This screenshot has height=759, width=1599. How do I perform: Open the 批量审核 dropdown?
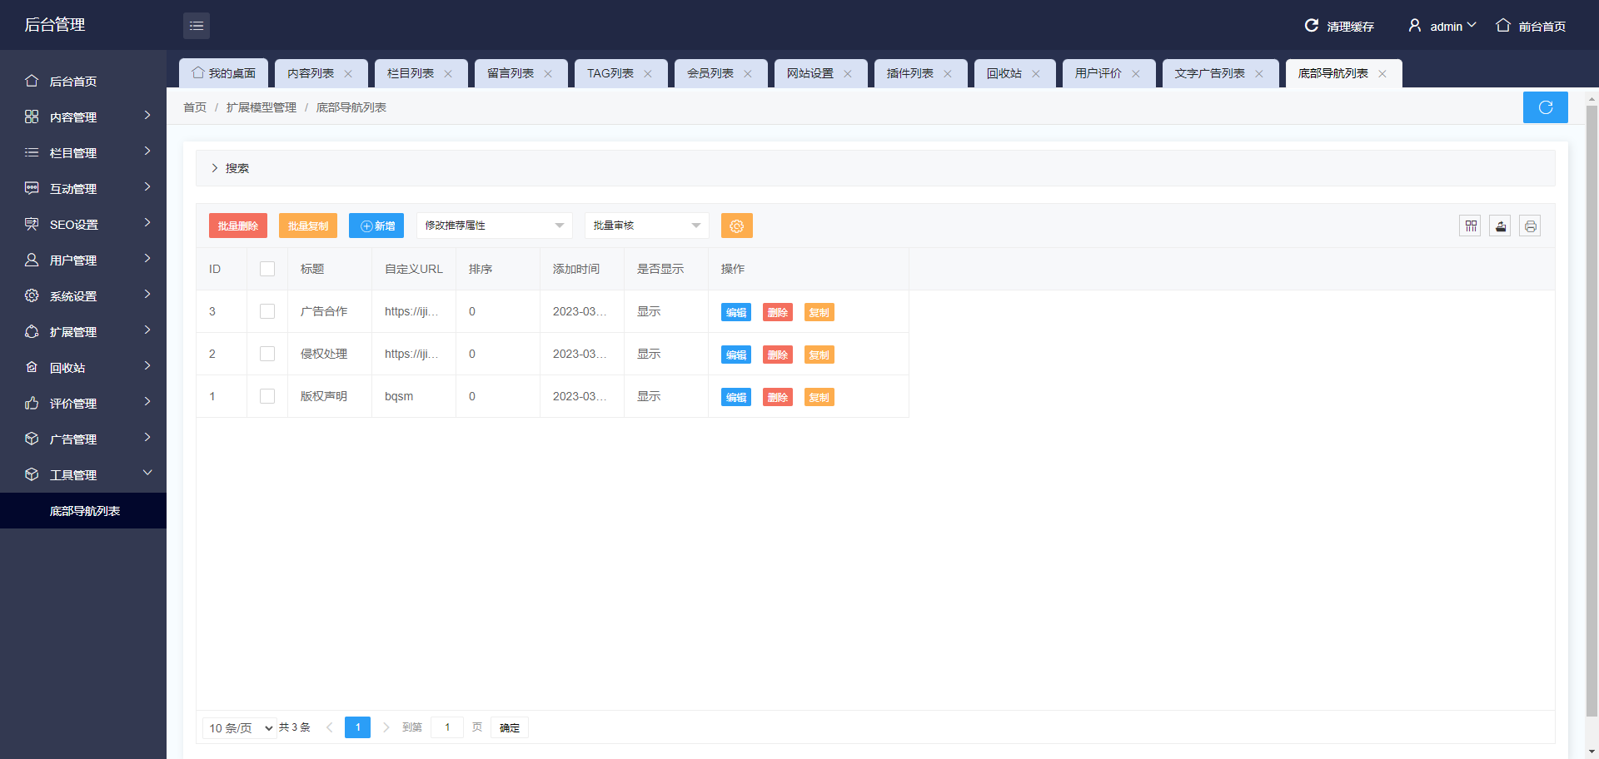pos(647,226)
